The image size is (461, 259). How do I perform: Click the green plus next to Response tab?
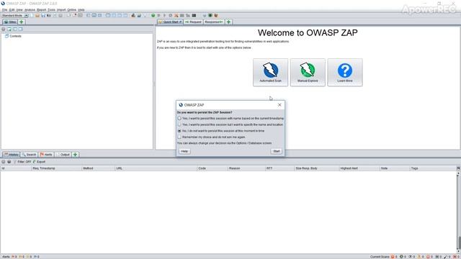tap(228, 22)
